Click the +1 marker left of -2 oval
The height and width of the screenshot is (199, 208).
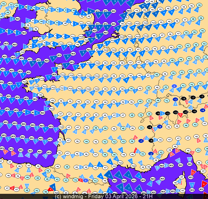point(167,100)
